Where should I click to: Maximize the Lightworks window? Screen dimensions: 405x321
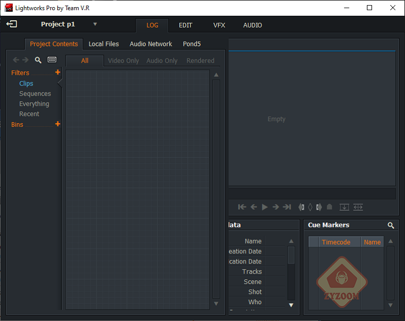pos(369,8)
